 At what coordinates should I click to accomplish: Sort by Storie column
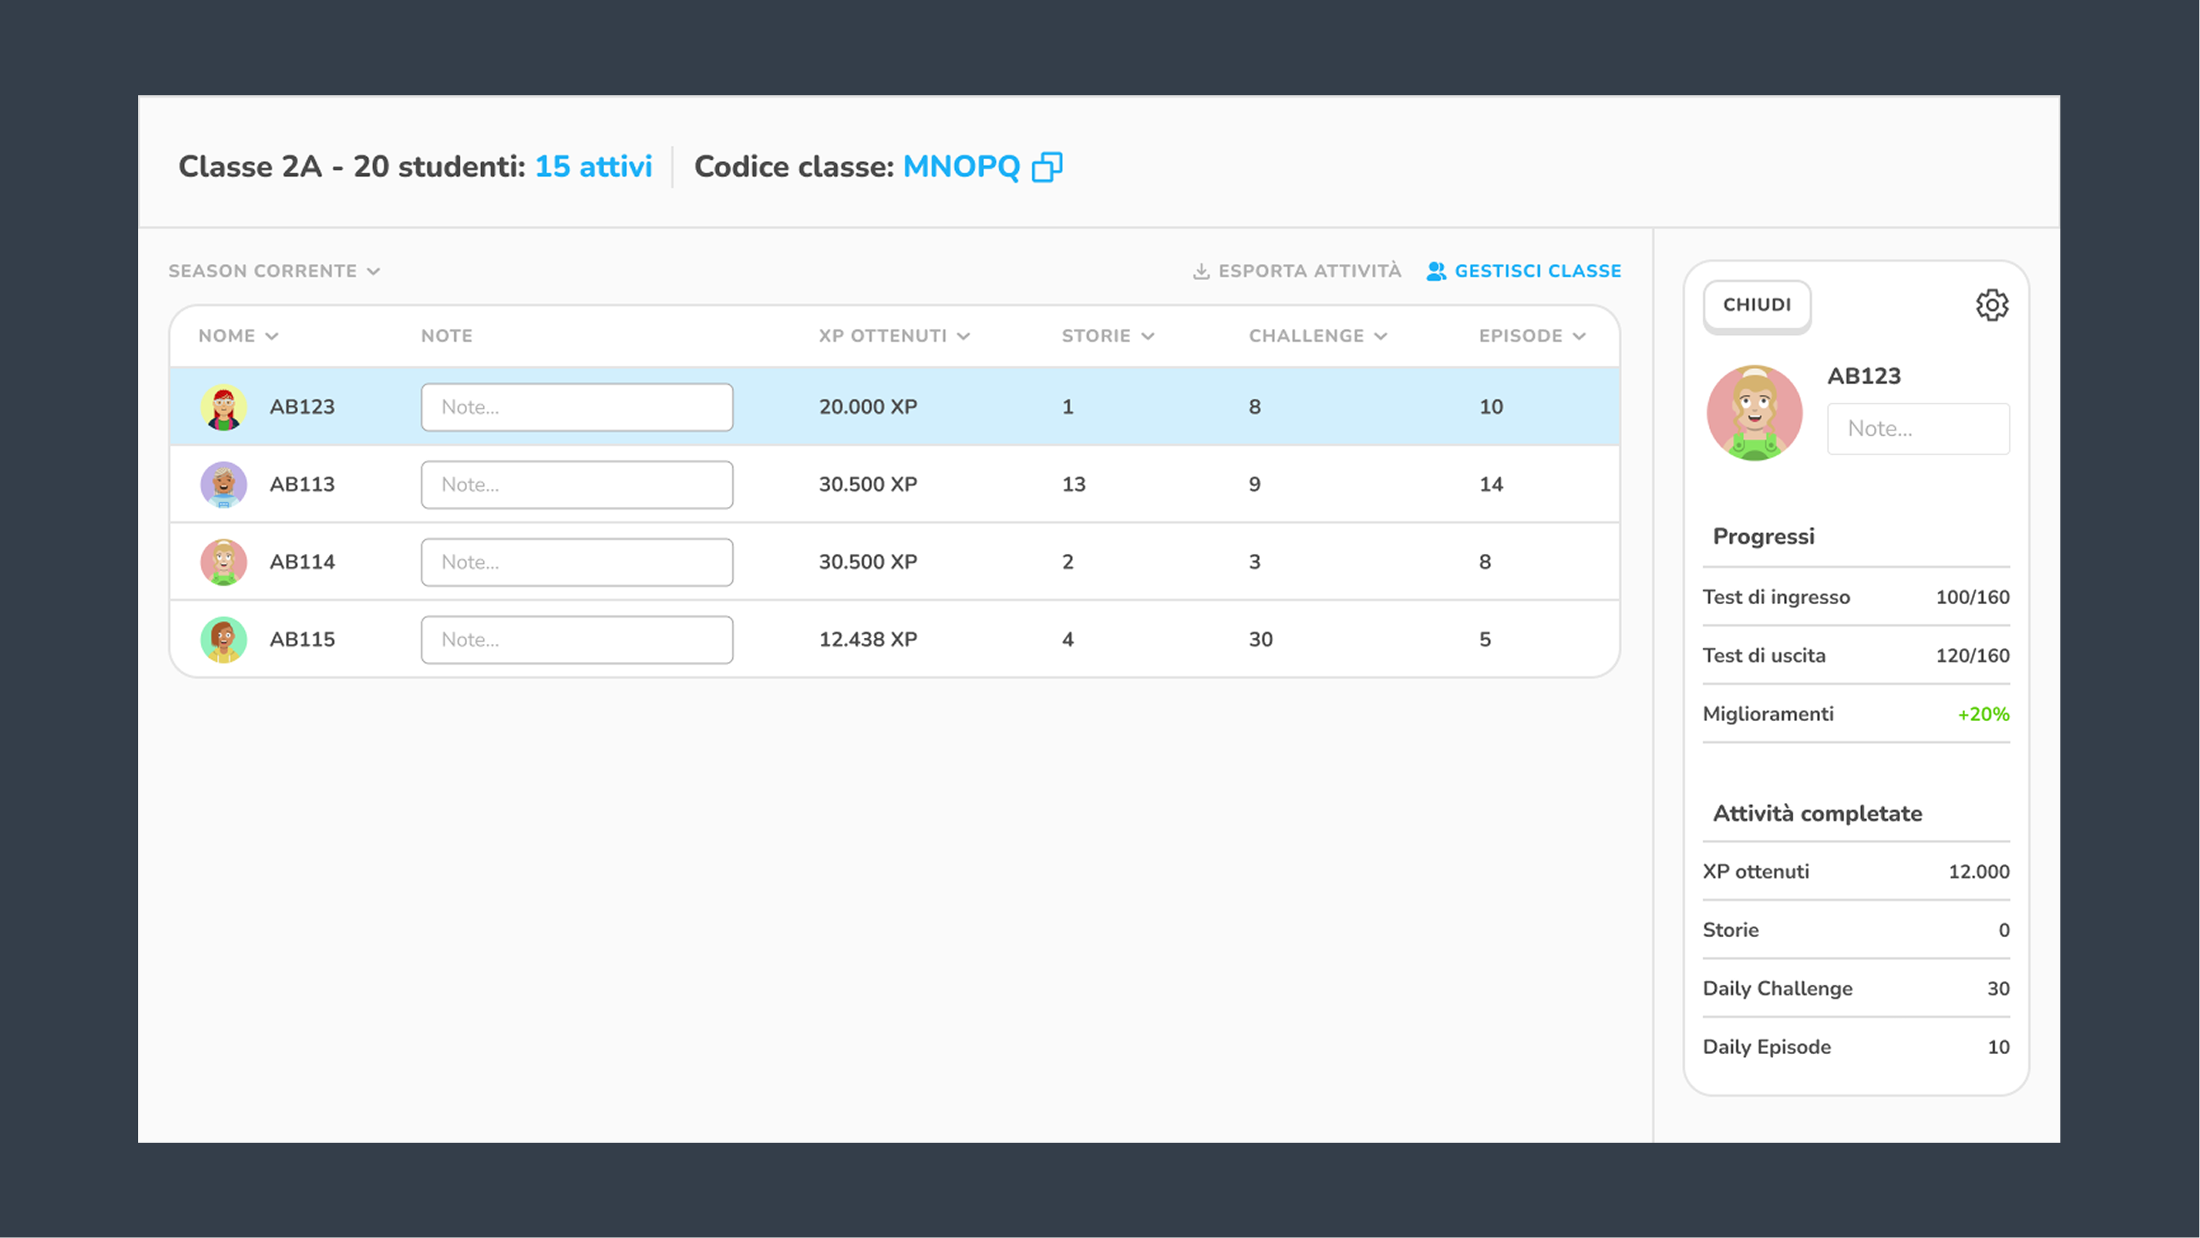(x=1107, y=336)
